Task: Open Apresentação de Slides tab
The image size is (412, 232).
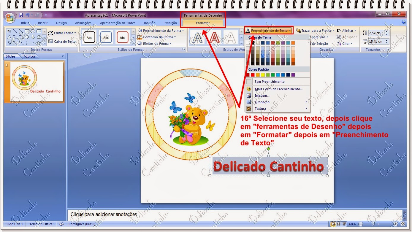Action: tap(118, 23)
